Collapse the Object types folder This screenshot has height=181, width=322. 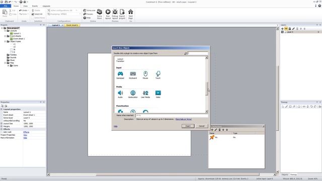pos(5,41)
